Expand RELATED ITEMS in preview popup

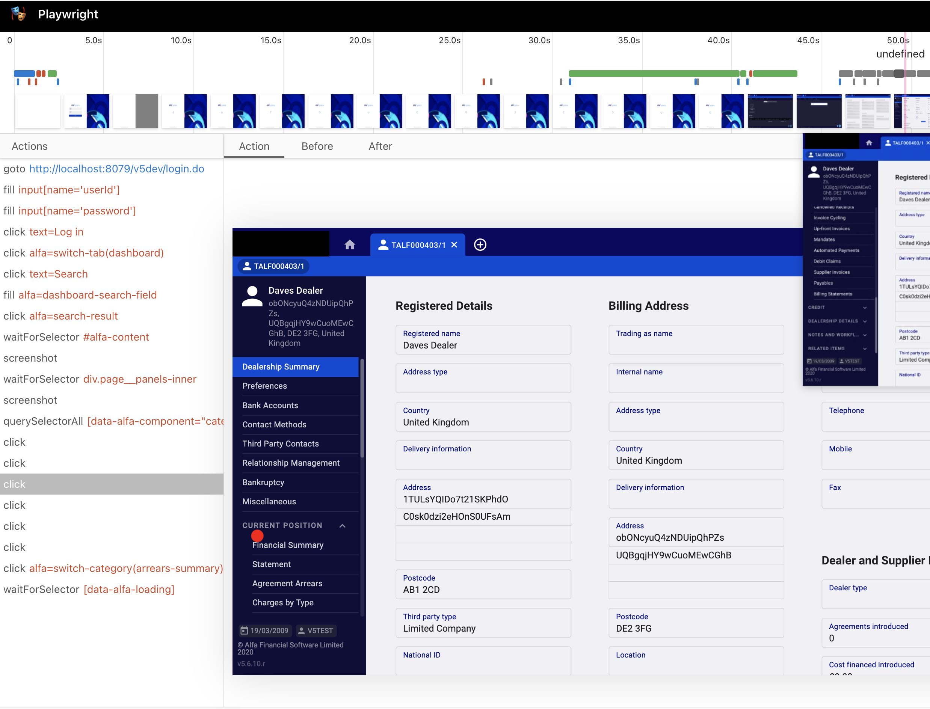[x=865, y=348]
